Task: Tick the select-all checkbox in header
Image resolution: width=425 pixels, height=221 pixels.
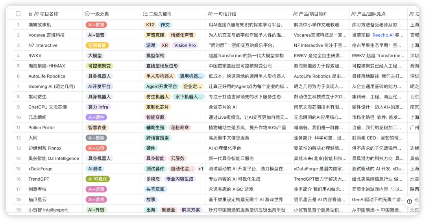Action: 18,14
